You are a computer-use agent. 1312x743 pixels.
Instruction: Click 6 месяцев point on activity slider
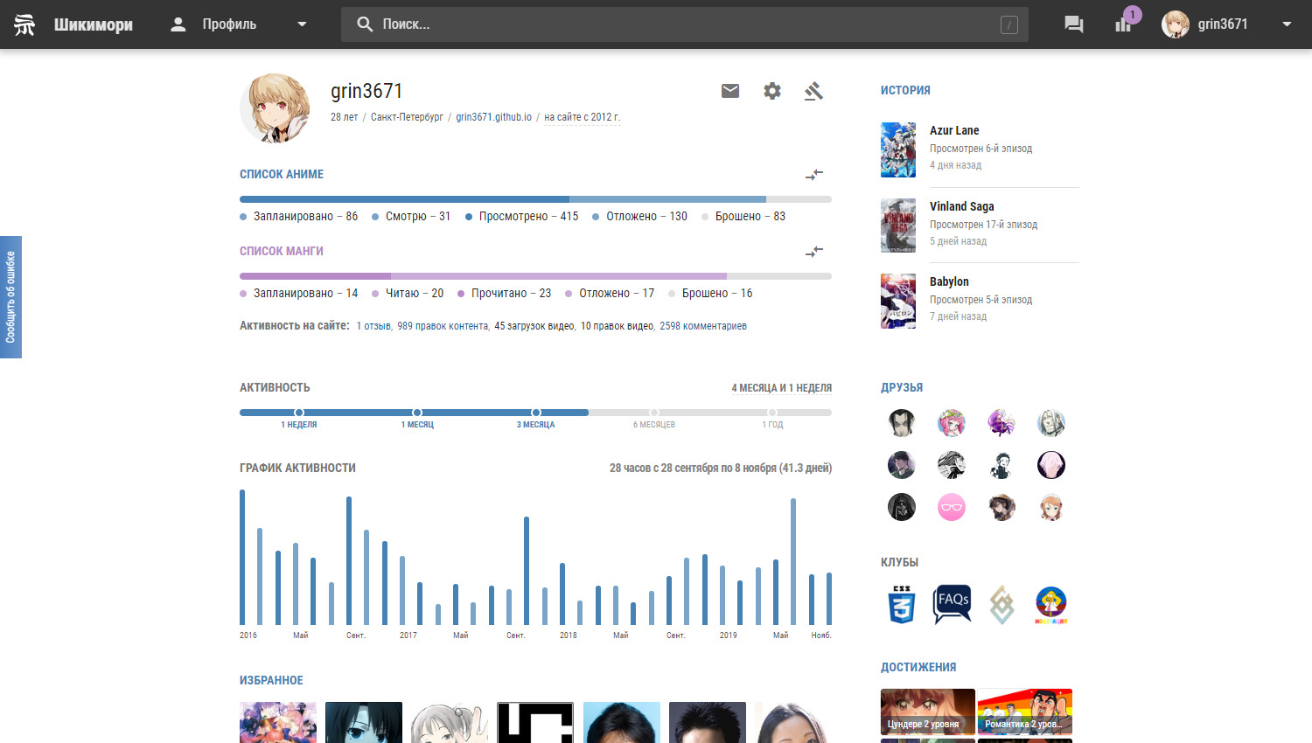tap(653, 413)
